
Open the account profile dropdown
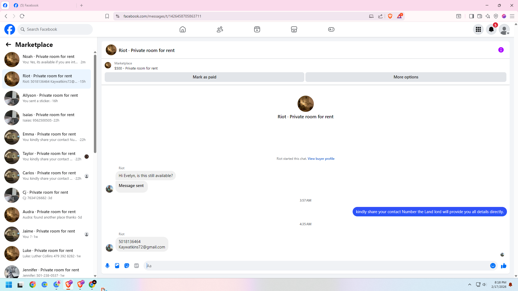pyautogui.click(x=504, y=29)
